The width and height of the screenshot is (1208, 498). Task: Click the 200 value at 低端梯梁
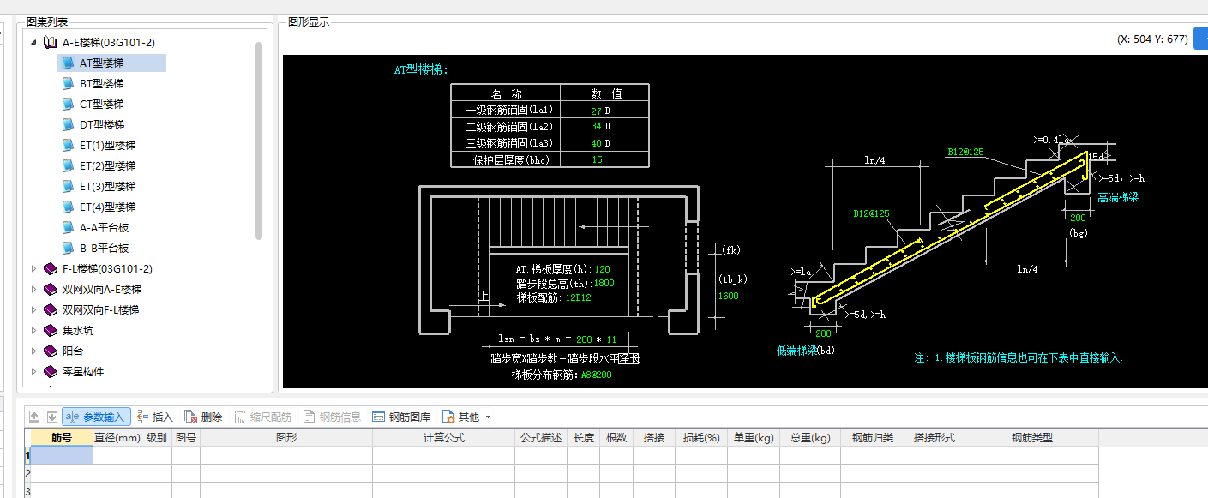point(823,333)
